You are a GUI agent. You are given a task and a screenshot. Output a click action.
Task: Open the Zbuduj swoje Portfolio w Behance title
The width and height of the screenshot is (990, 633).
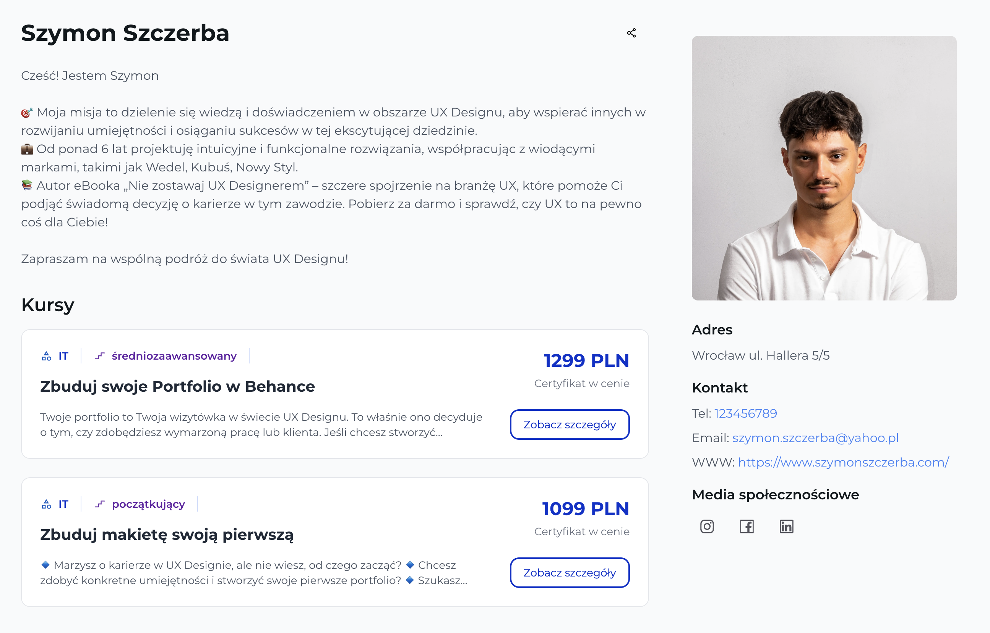pos(177,386)
